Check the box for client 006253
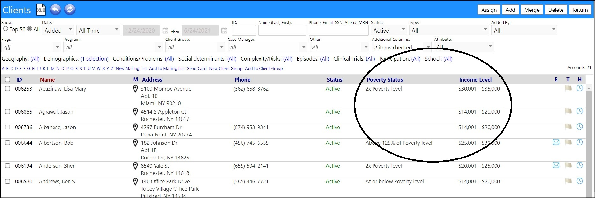The image size is (595, 198). point(8,89)
